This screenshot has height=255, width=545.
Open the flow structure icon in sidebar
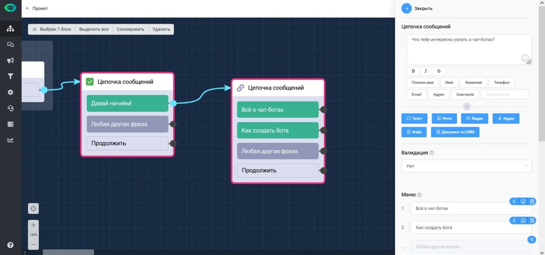click(x=10, y=29)
